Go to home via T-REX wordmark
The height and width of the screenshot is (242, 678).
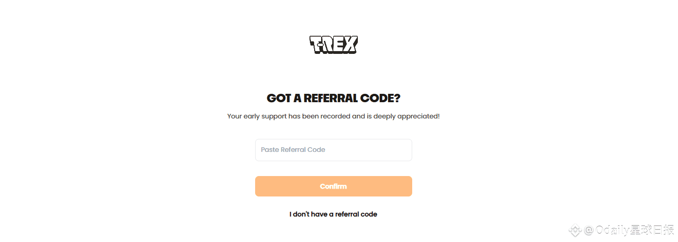tap(333, 45)
